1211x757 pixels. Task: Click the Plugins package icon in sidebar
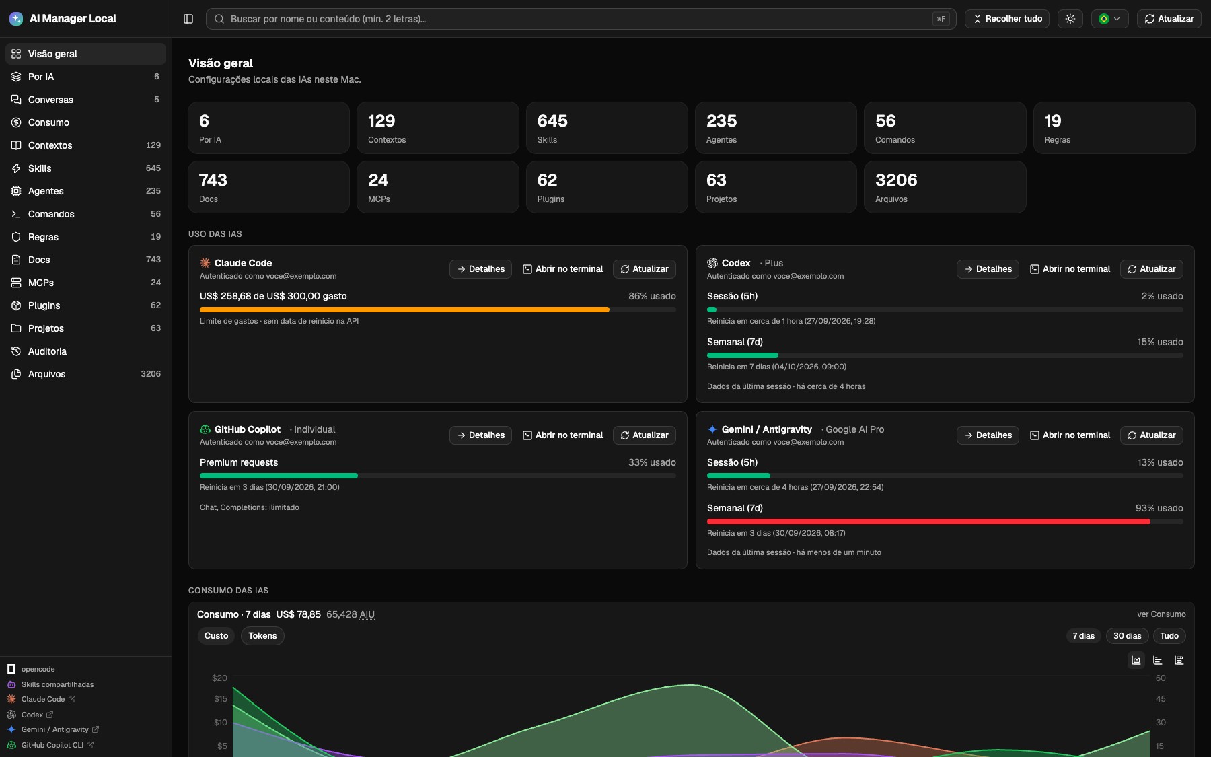(16, 305)
